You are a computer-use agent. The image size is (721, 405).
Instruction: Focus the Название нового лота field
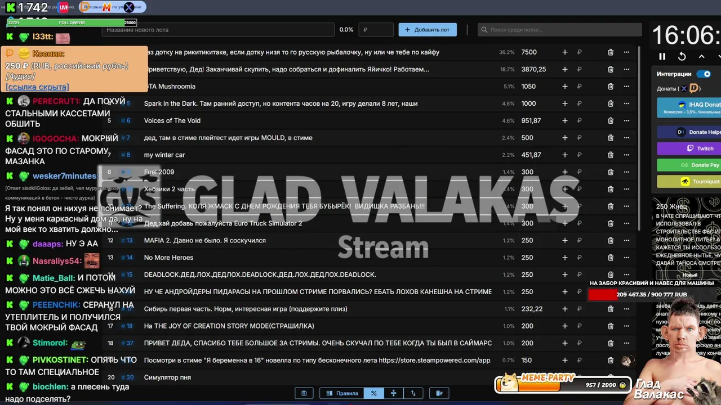(217, 30)
